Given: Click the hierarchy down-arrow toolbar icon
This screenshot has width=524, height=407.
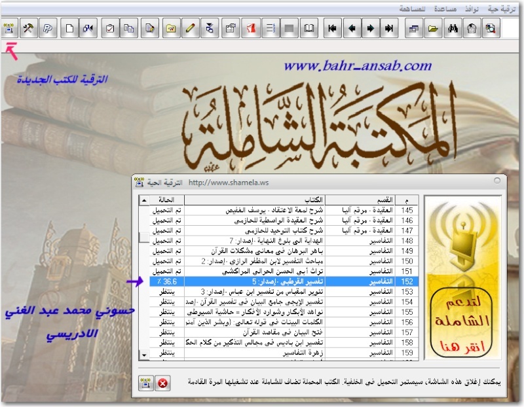Looking at the screenshot, I should point(210,28).
